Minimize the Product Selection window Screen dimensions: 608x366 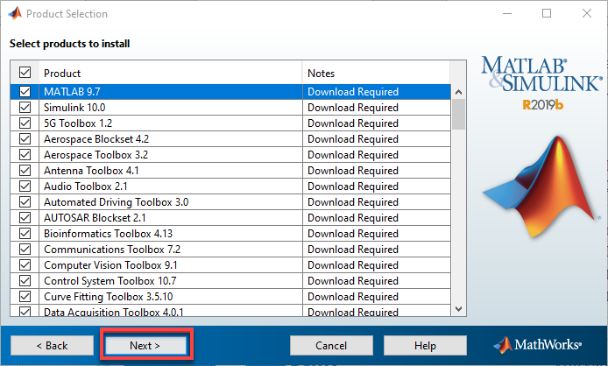506,13
